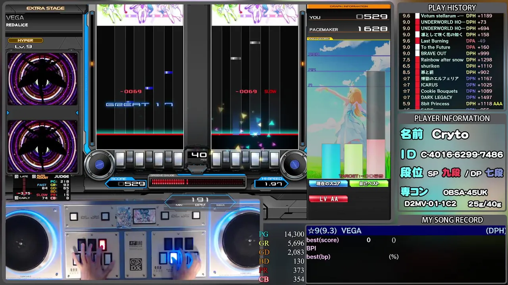Viewport: 508px width, 285px height.
Task: Click the MY SONG RECORD header
Action: [x=452, y=220]
